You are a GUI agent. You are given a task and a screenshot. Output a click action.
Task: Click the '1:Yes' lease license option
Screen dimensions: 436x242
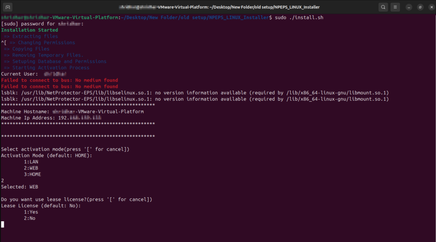(31, 212)
